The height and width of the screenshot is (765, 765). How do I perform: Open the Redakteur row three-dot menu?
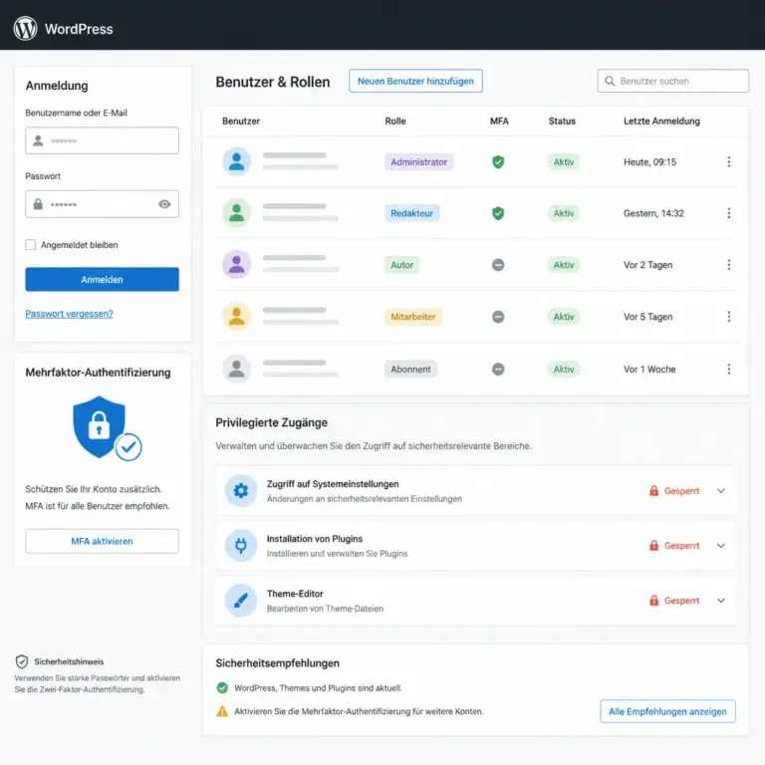tap(729, 213)
